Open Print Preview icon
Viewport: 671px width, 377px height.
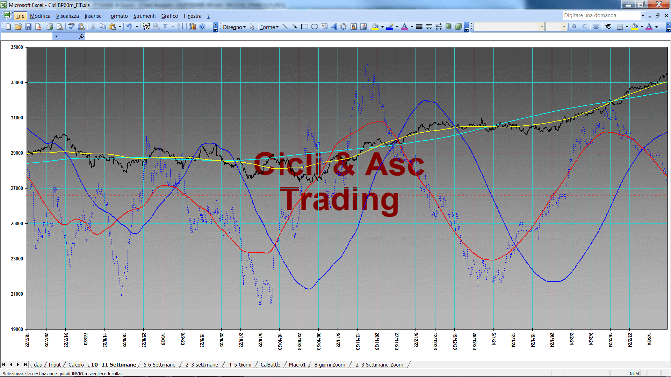tap(60, 27)
